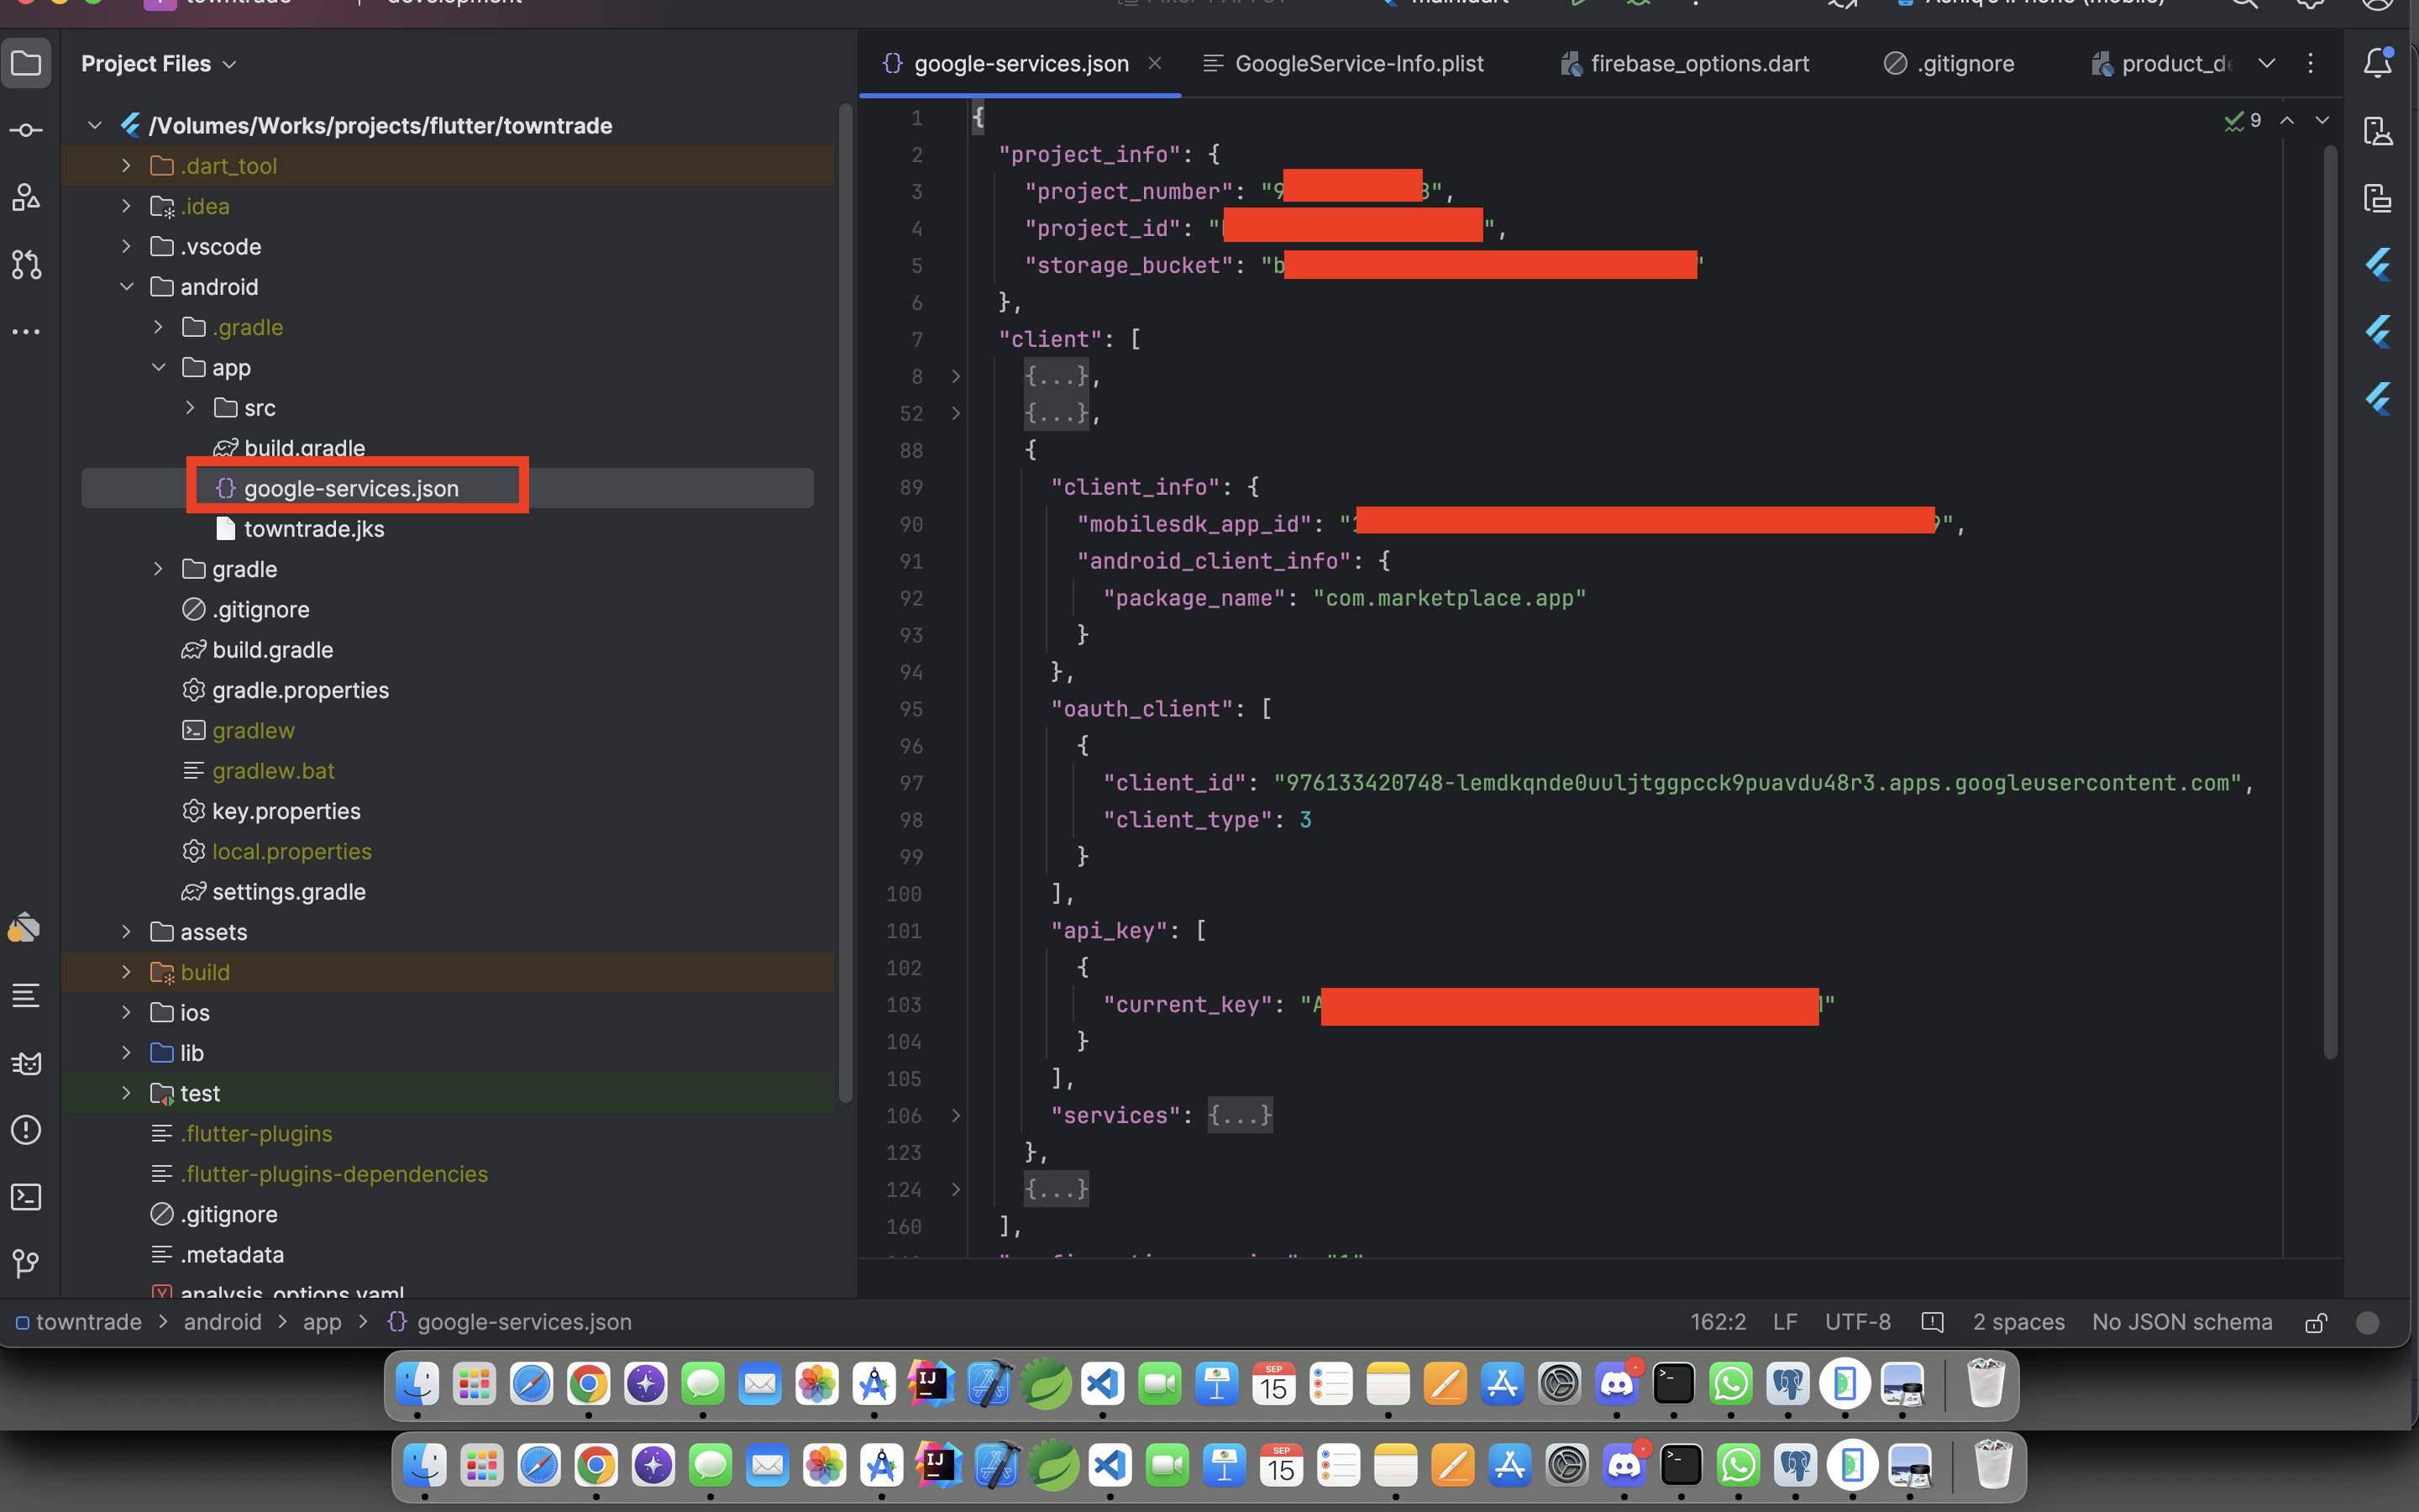Switch to the product_d… editor tab

[x=2161, y=63]
